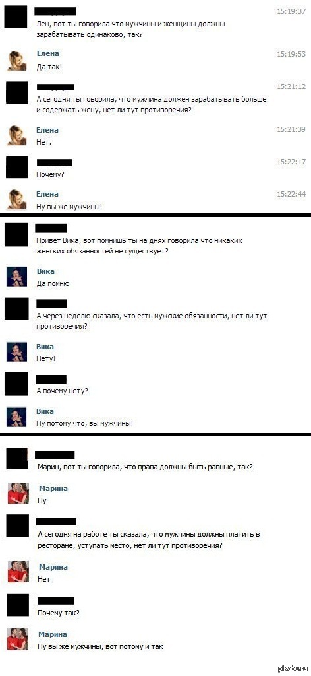This screenshot has width=311, height=676.
Task: Click Елена's avatar beside 'Ну вы же мужчины!'
Action: (17, 199)
